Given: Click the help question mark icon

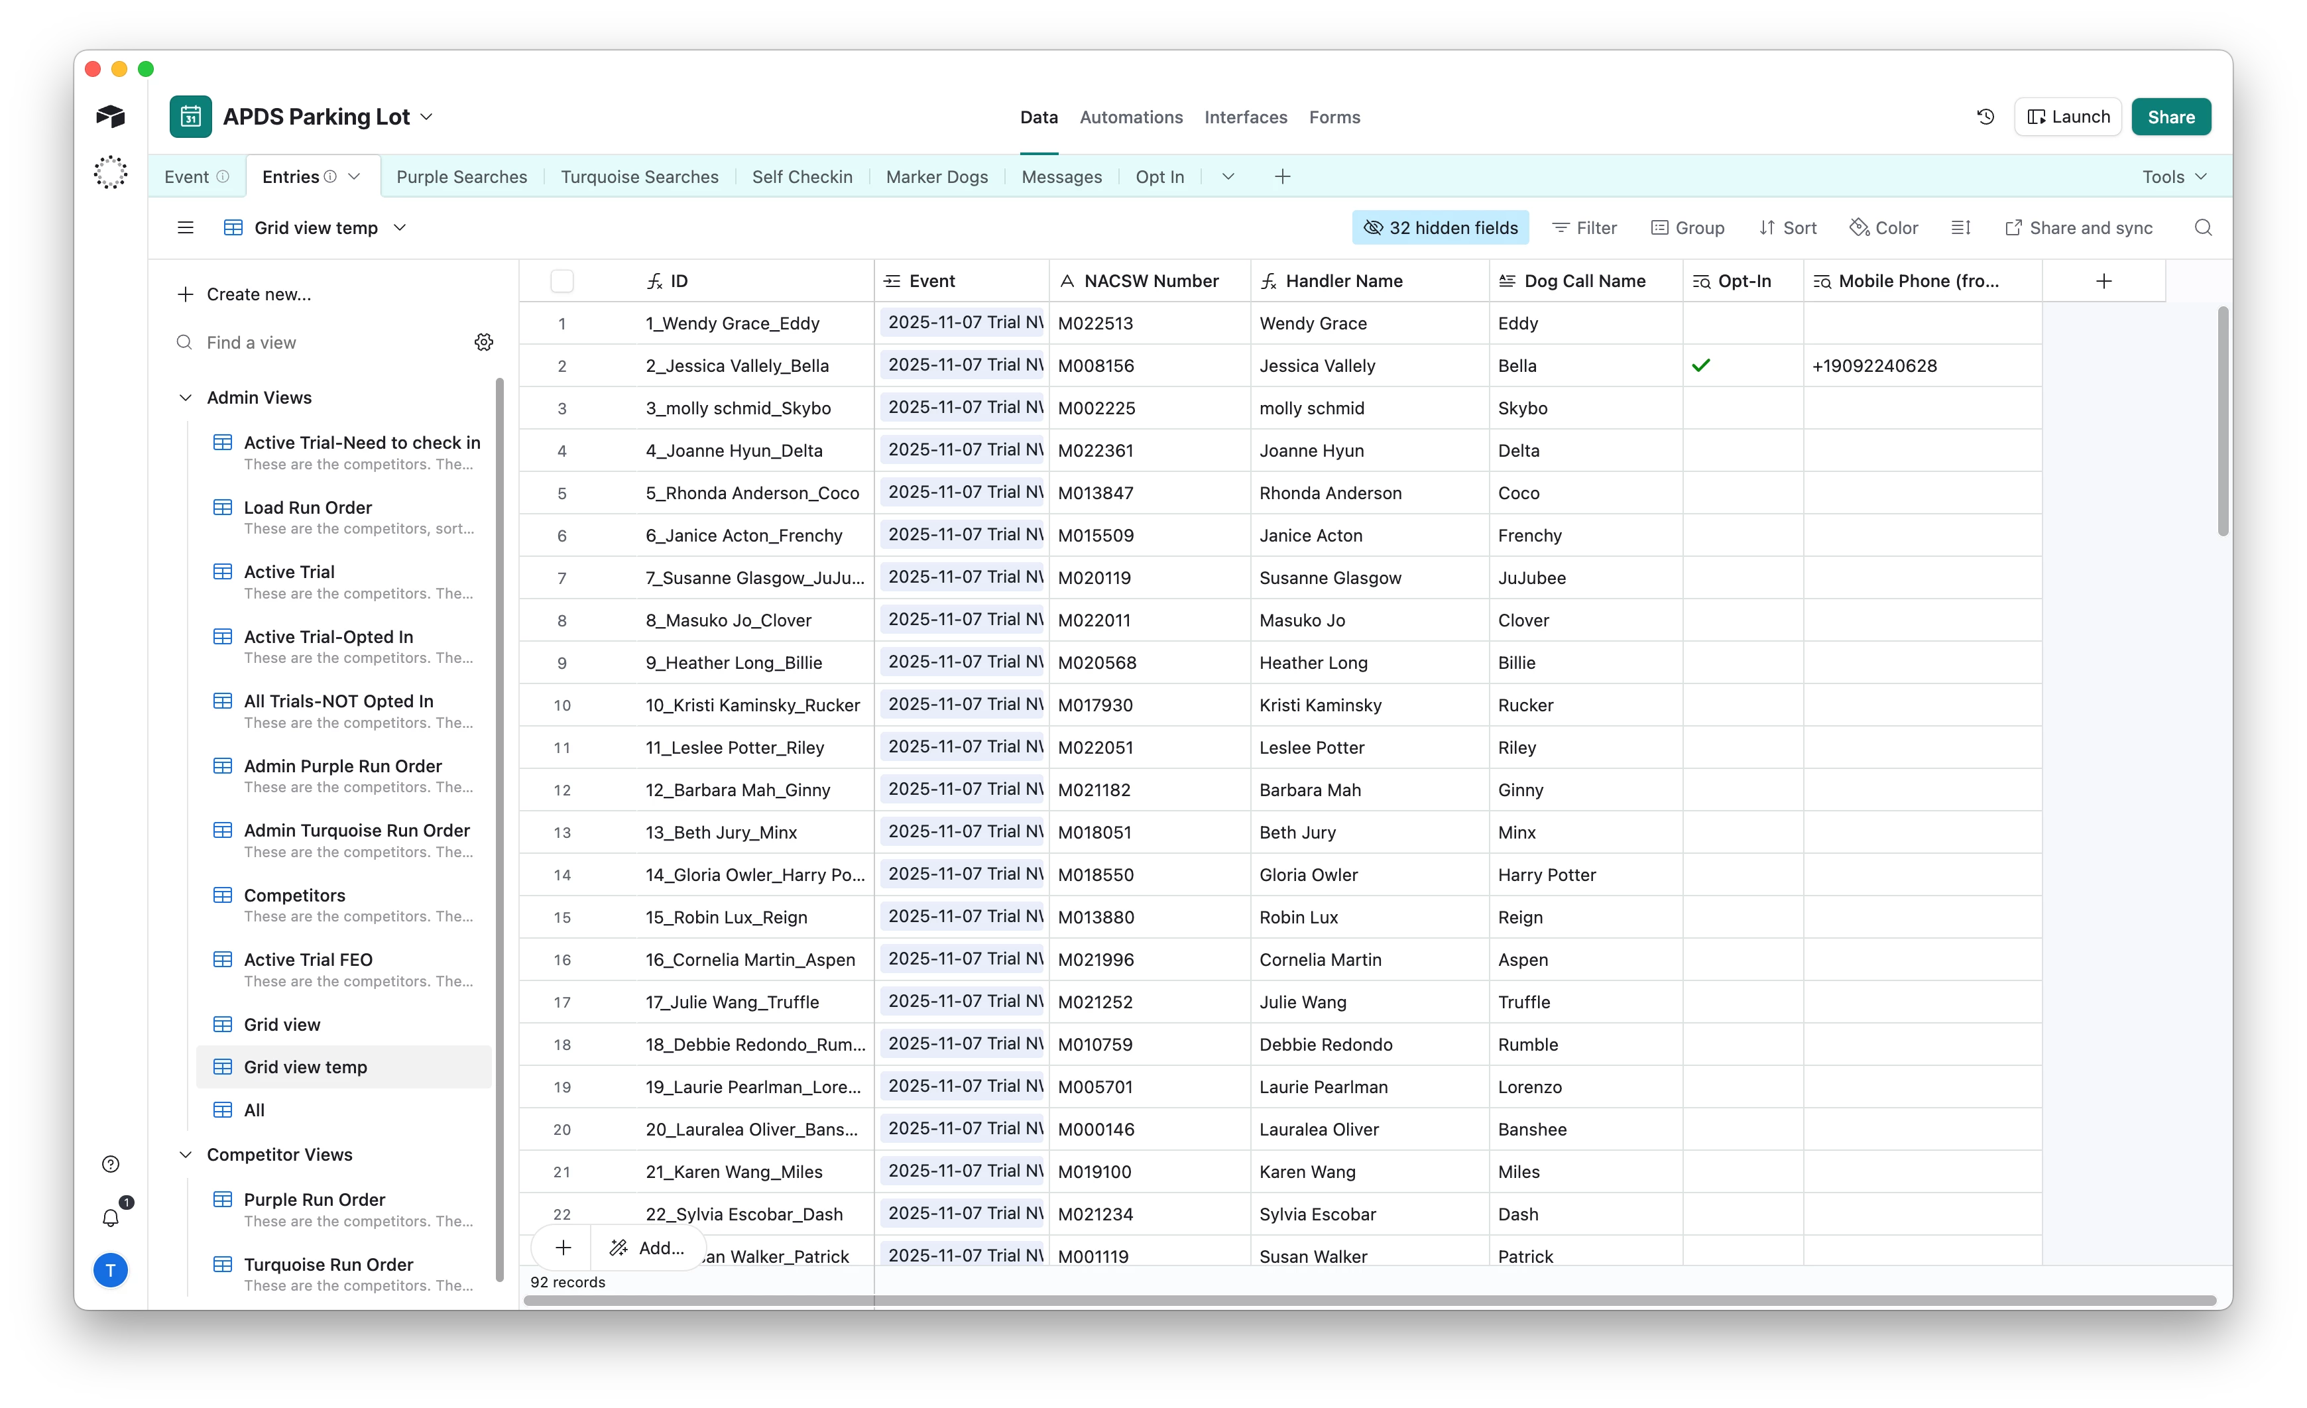Looking at the screenshot, I should tap(111, 1163).
